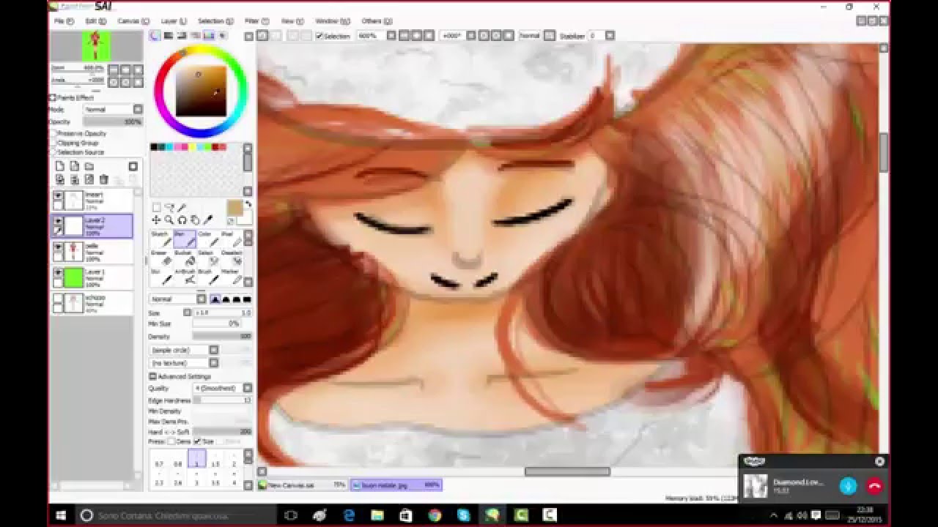This screenshot has width=938, height=527.
Task: Select the Sketch brush tool
Action: pos(160,239)
